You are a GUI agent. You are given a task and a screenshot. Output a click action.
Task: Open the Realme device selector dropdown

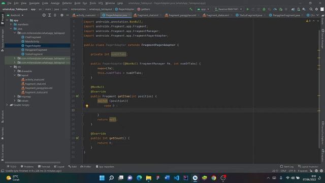point(228,9)
